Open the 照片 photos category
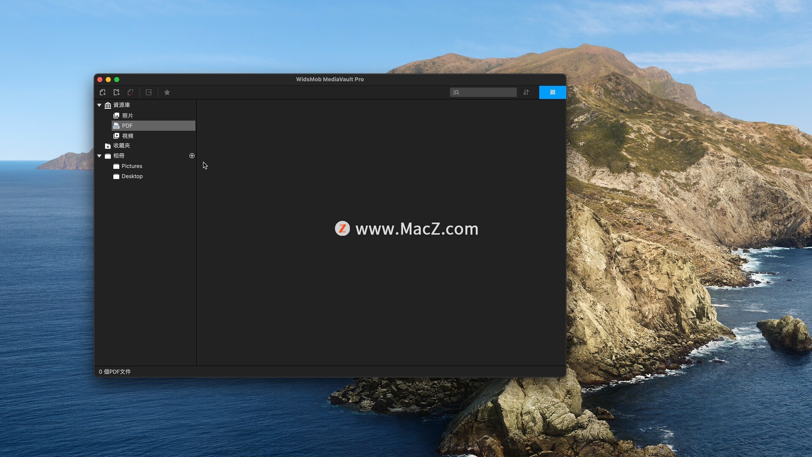 [x=123, y=116]
